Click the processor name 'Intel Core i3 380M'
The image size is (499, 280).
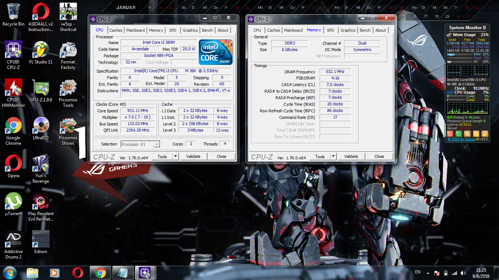tap(159, 43)
